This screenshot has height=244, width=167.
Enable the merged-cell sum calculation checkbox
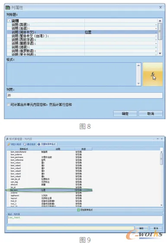[8, 105]
